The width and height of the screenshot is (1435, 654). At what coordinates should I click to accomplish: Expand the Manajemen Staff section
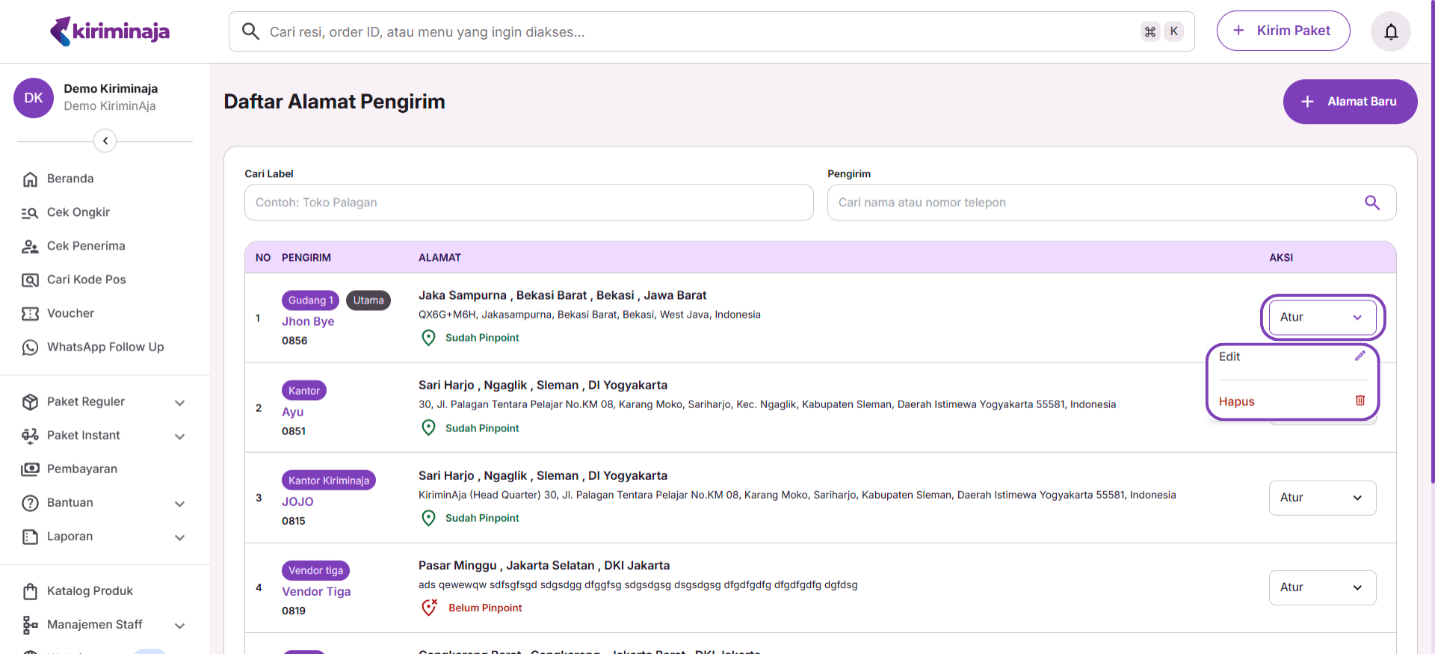pos(179,625)
